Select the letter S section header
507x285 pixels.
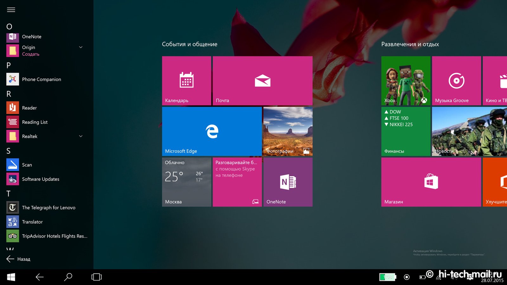pos(9,151)
